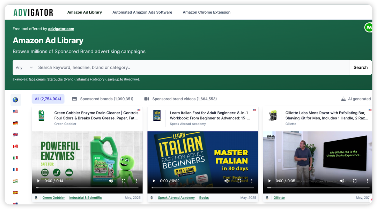Screen dimensions: 377x209
Task: Mute the Gillette video
Action: pos(342,181)
